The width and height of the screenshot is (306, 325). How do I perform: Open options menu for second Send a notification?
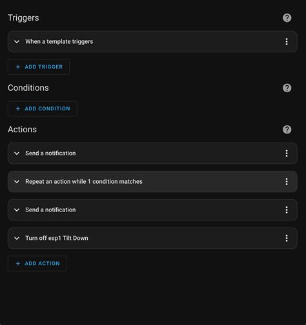(287, 210)
